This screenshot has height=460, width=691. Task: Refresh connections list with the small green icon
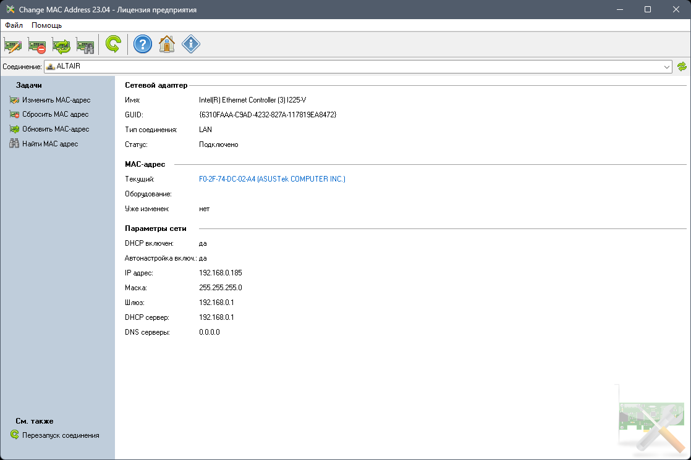[682, 67]
